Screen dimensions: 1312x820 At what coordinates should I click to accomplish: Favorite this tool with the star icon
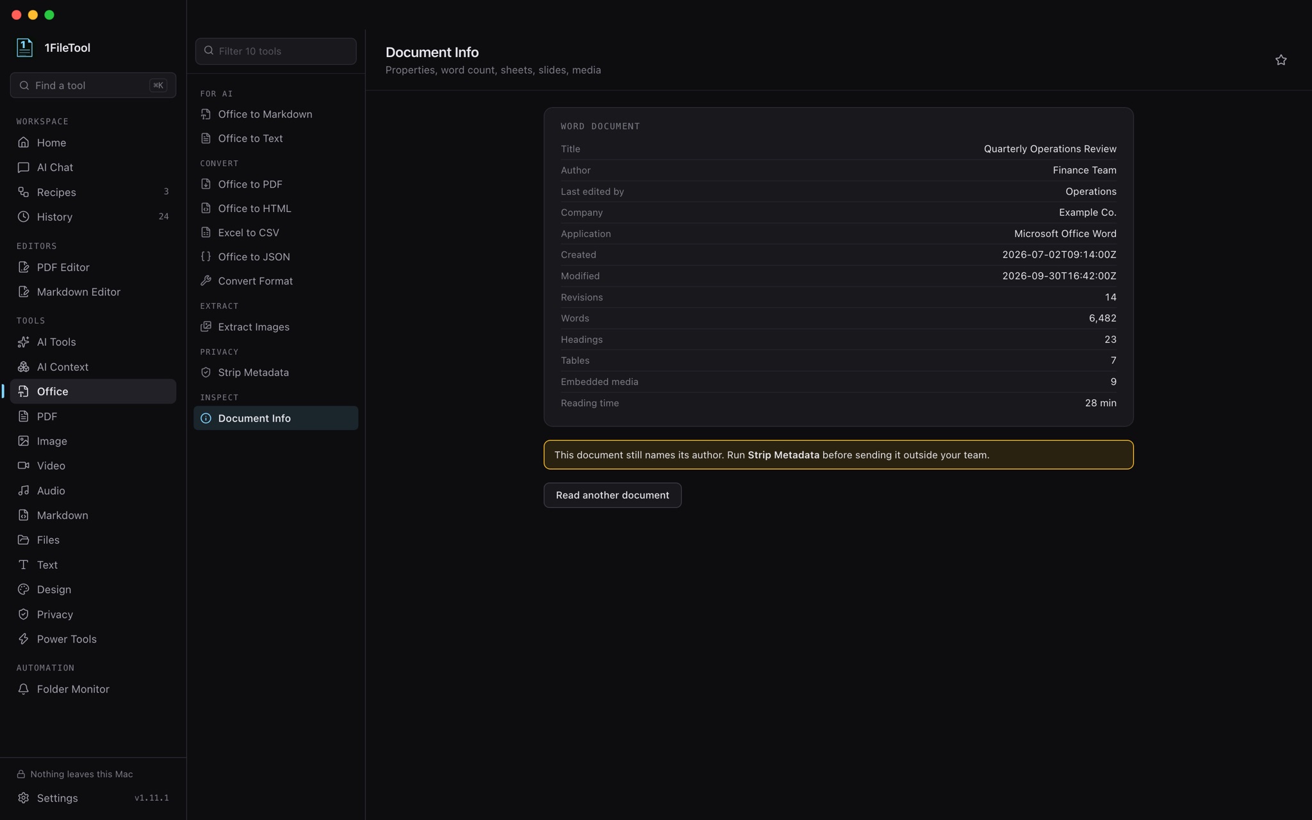(x=1281, y=60)
